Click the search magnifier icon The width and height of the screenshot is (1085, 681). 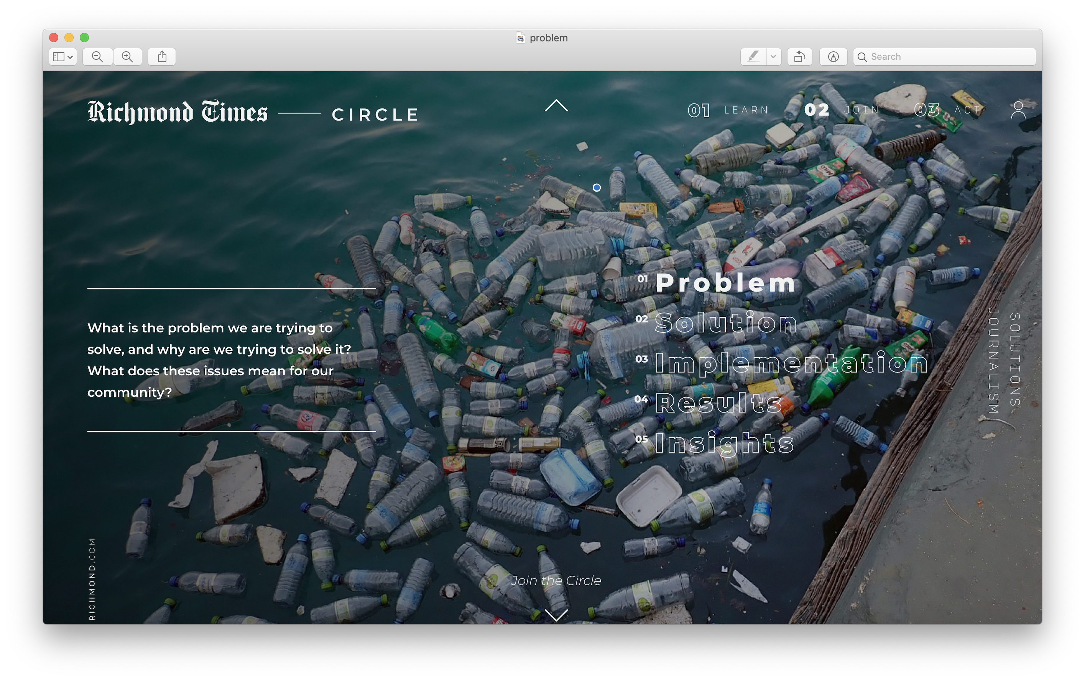point(862,57)
